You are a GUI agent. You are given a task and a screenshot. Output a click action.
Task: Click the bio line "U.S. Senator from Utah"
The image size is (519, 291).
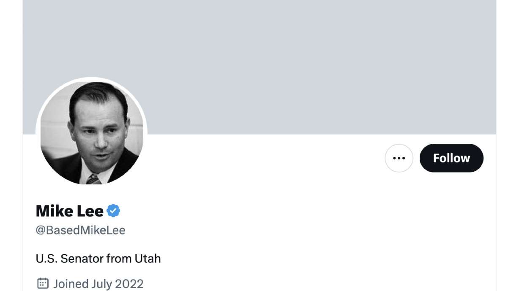click(98, 258)
